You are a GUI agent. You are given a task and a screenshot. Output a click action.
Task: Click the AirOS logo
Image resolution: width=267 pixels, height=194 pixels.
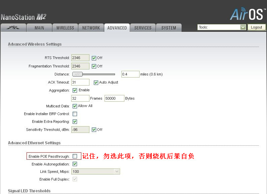(248, 14)
